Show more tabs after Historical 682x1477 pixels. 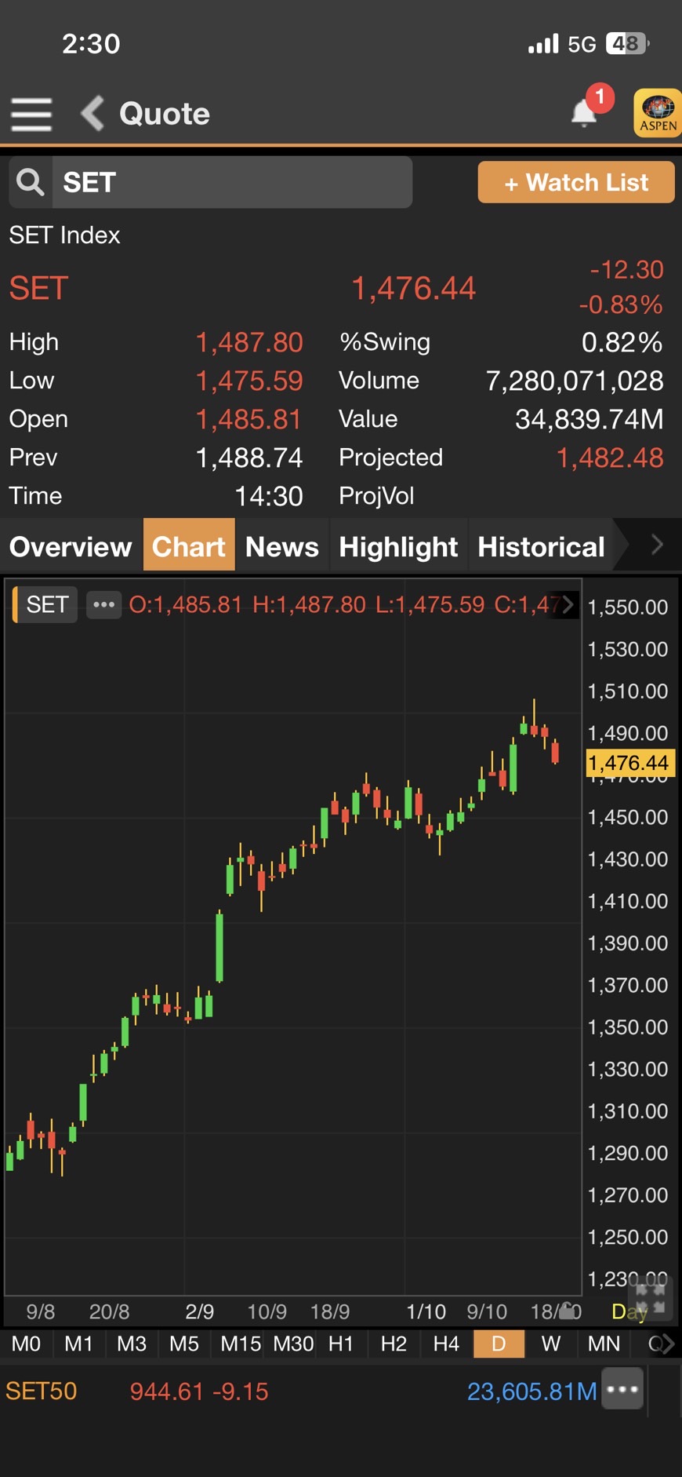tap(657, 545)
